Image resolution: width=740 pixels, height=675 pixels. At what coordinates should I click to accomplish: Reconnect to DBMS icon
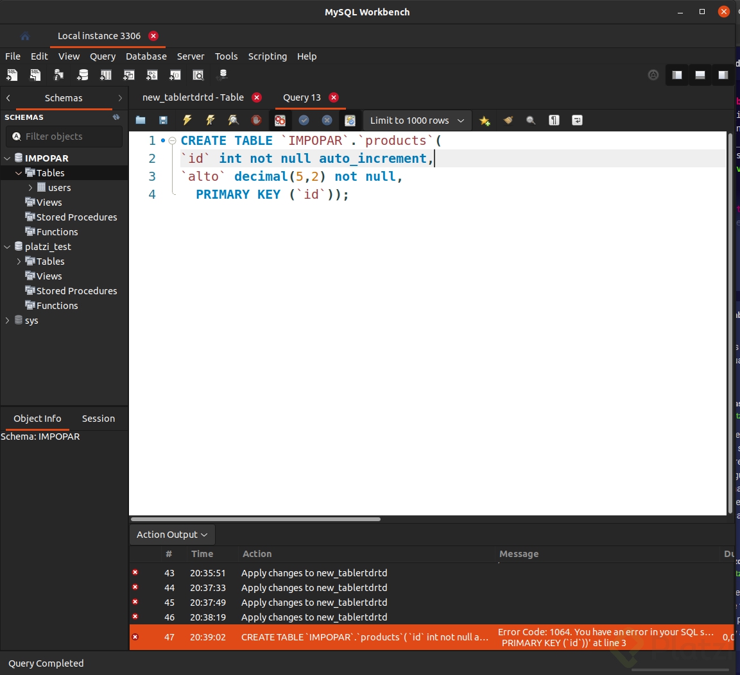[222, 75]
